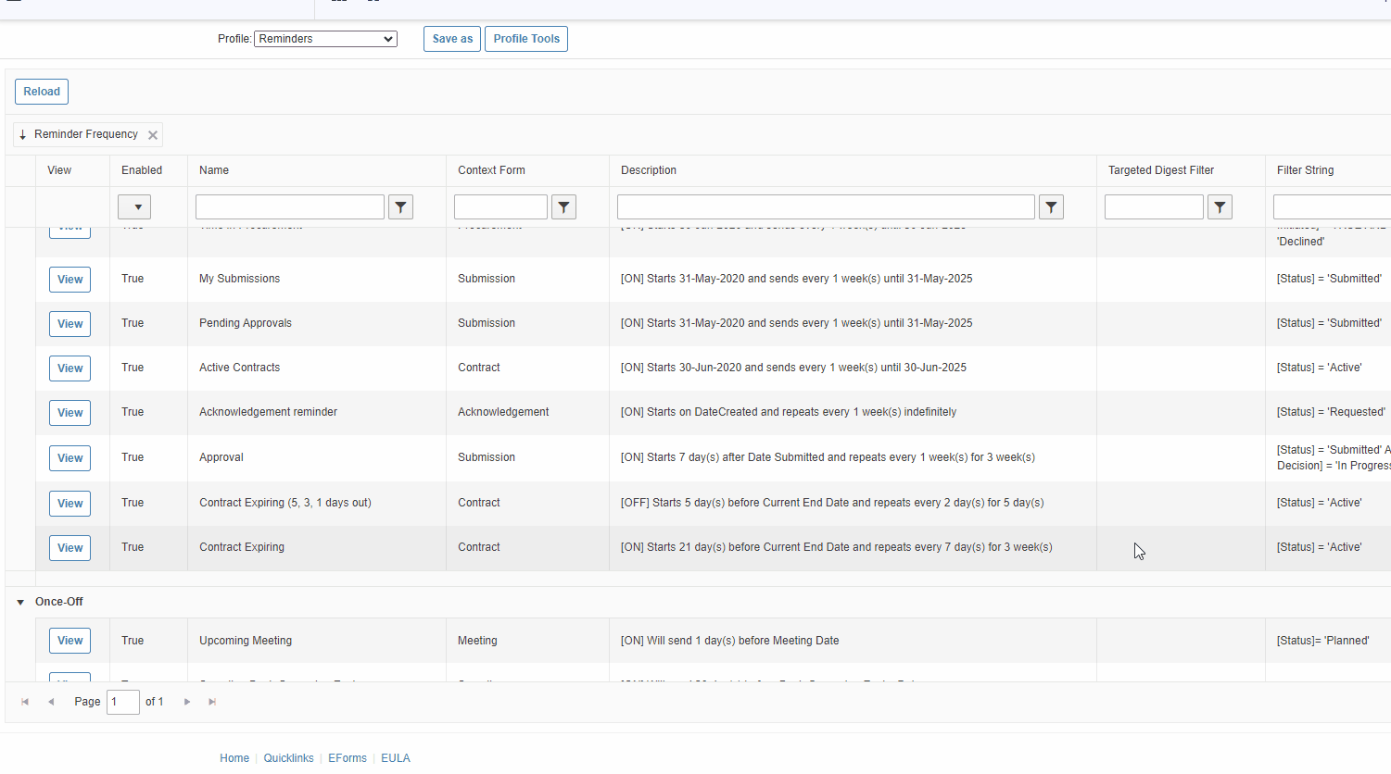Image resolution: width=1391 pixels, height=774 pixels.
Task: Select the 'Acknowledgement reminder' name cell
Action: tap(268, 412)
